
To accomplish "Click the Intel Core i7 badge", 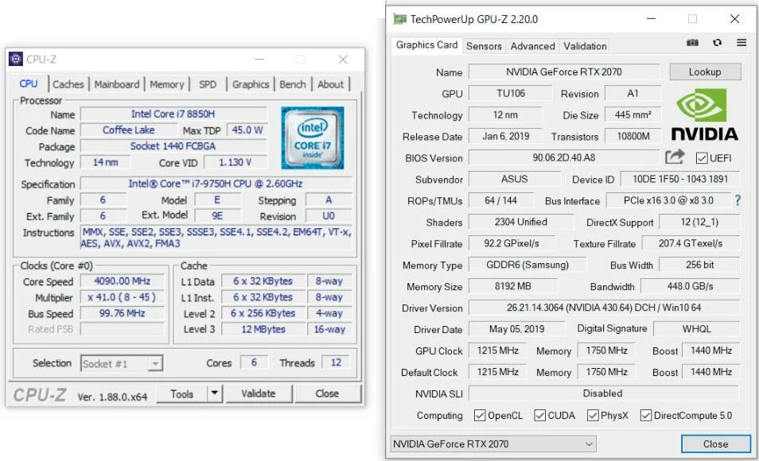I will pyautogui.click(x=313, y=138).
